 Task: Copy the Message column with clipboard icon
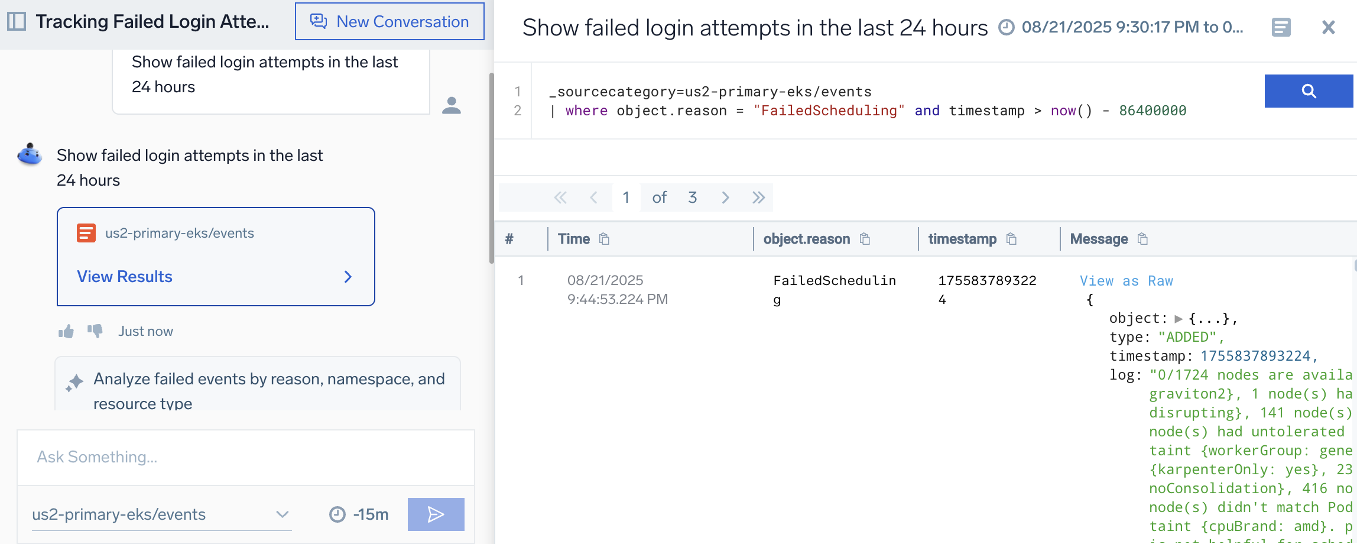click(1142, 239)
